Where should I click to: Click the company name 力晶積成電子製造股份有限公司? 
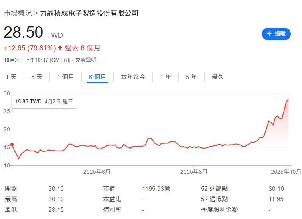tap(89, 13)
